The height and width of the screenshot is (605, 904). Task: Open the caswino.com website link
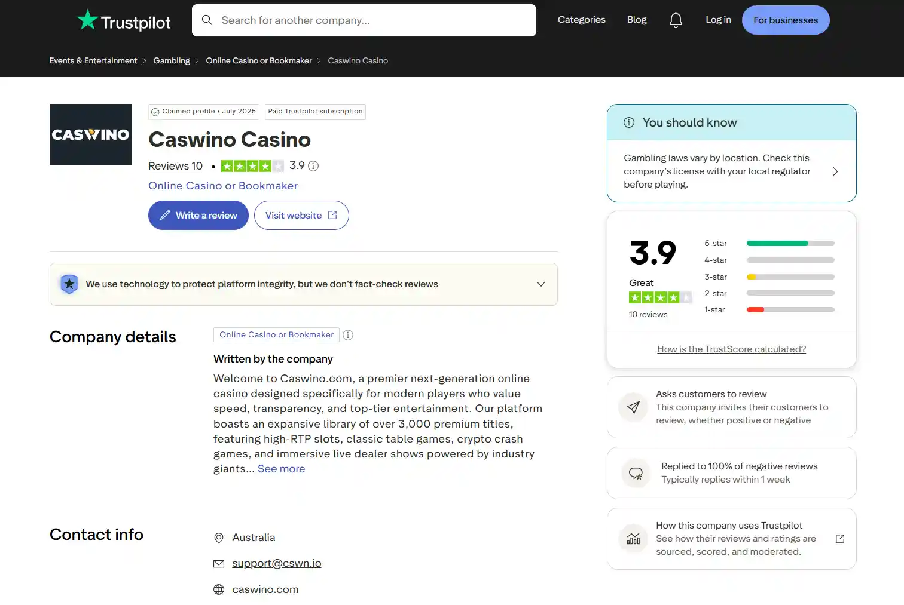pyautogui.click(x=265, y=589)
